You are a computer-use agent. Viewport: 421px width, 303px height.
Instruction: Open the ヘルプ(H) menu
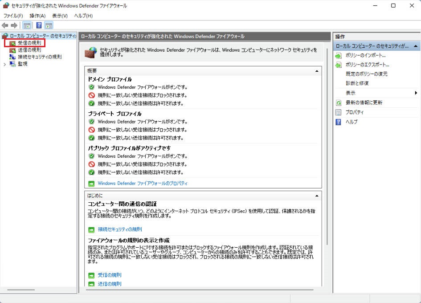point(83,16)
